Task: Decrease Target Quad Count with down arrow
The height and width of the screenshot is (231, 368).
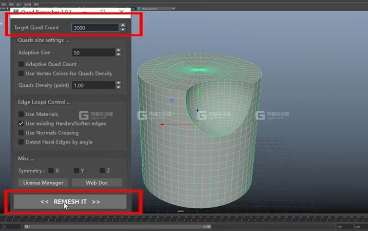Action: point(123,30)
